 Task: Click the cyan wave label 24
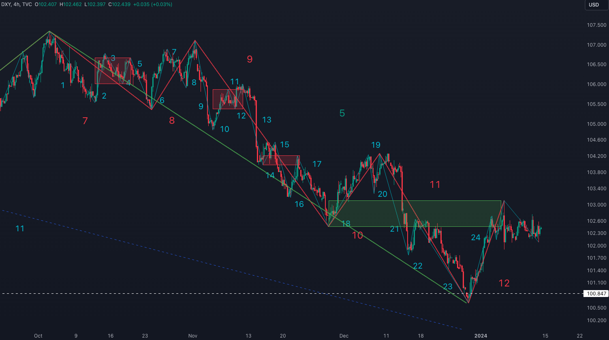(475, 238)
